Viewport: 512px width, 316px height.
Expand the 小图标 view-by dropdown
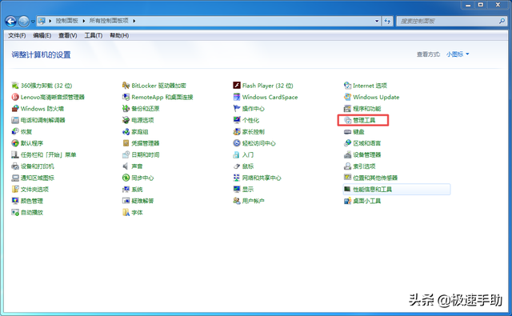coord(458,54)
